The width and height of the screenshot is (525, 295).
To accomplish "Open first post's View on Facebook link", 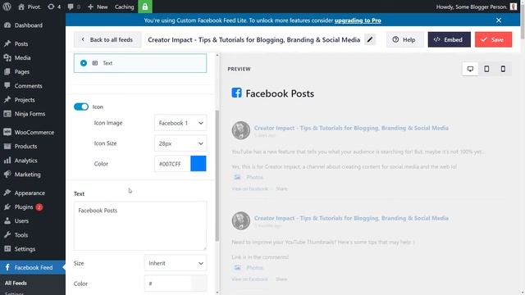I will [x=249, y=188].
